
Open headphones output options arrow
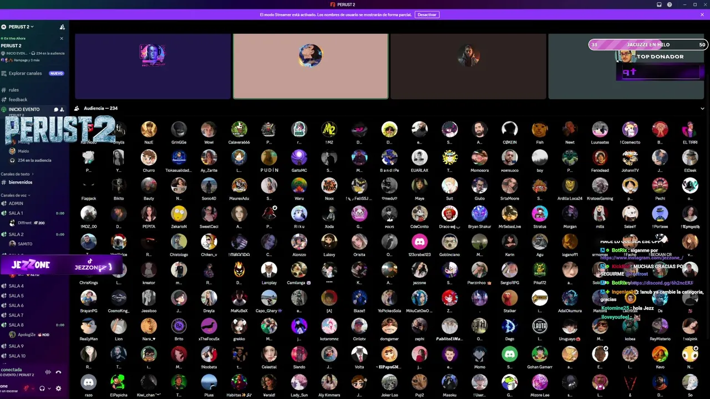point(49,388)
